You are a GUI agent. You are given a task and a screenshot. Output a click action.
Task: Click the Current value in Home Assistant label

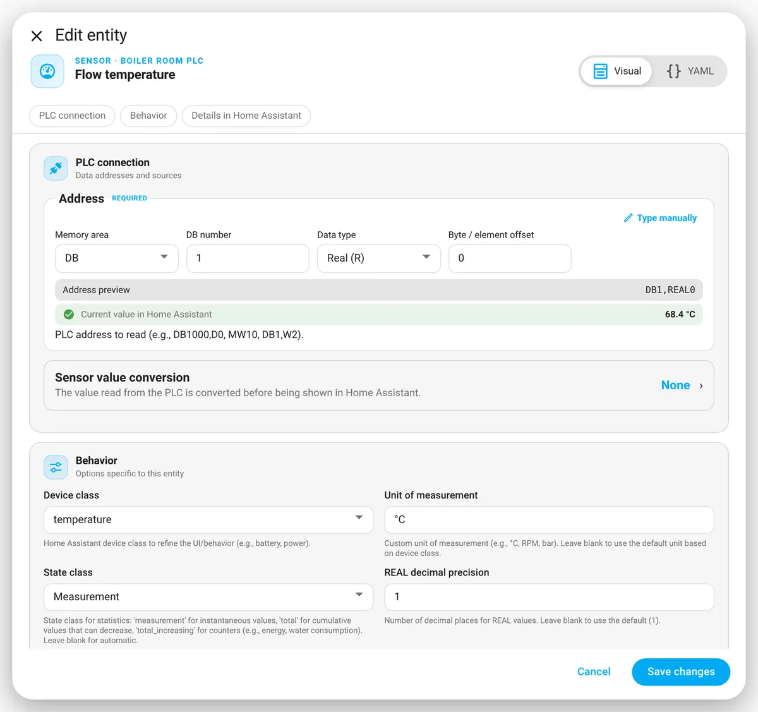(147, 314)
